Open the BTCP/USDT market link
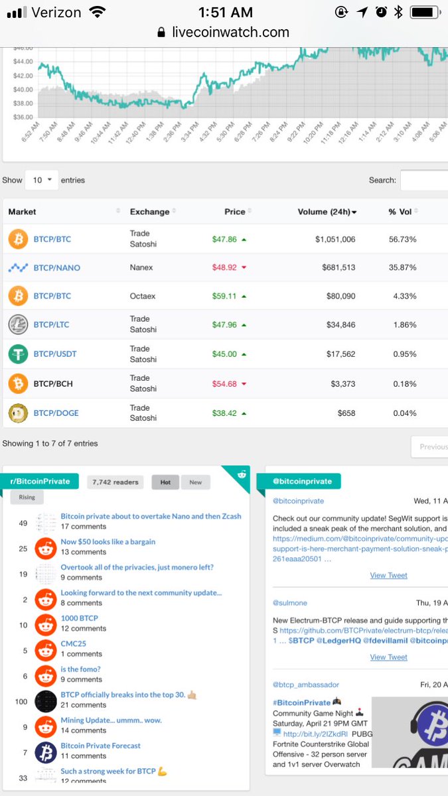This screenshot has width=448, height=796. [55, 354]
